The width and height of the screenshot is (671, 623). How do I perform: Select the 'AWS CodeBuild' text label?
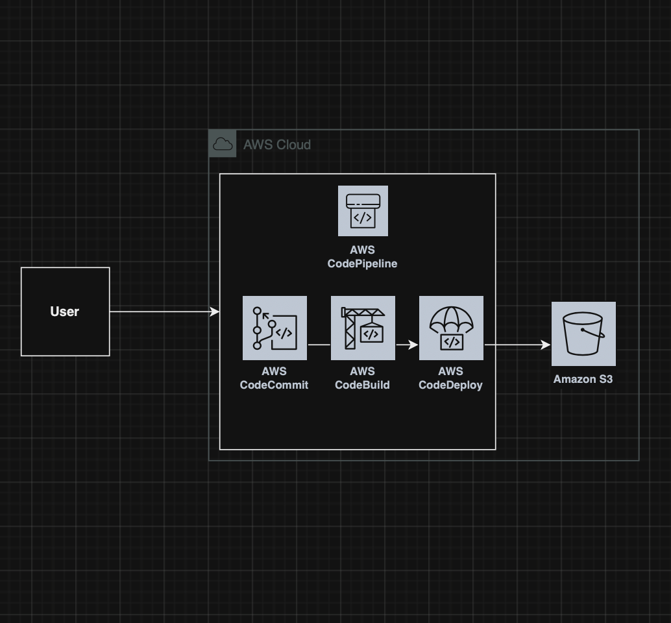(362, 378)
